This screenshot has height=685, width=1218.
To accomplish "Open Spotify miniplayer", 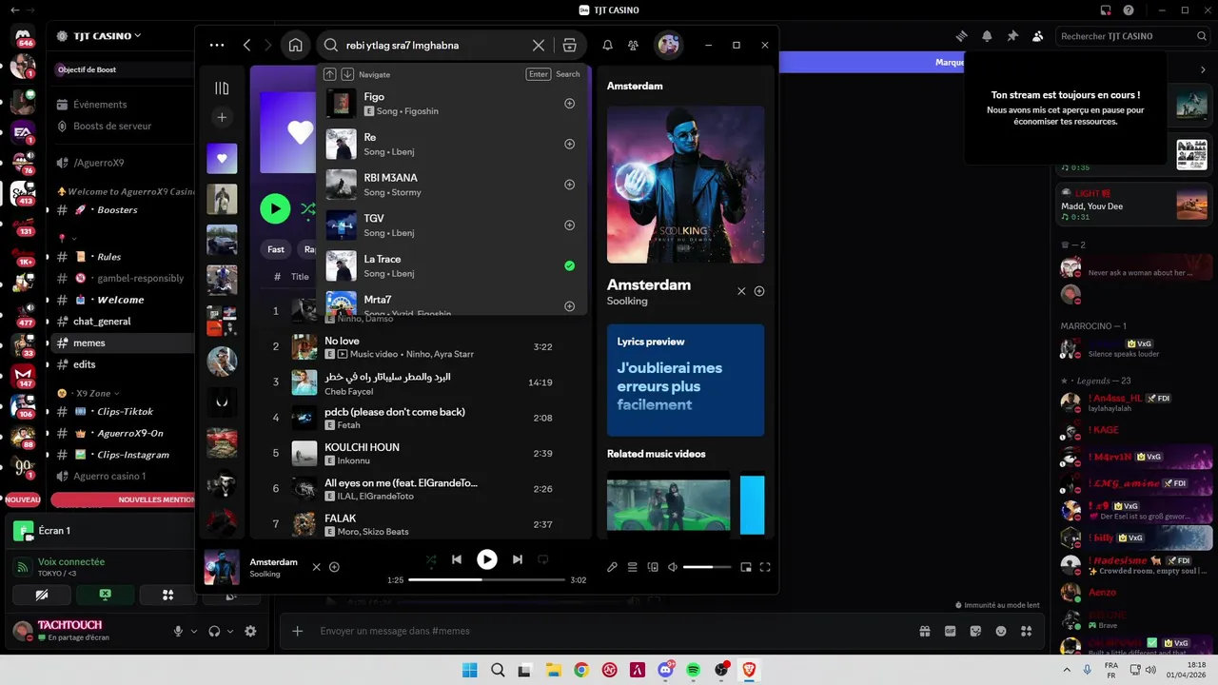I will tap(746, 567).
